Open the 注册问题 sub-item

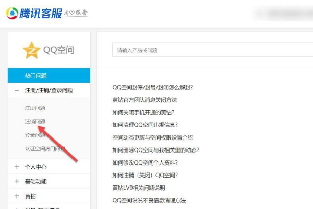pyautogui.click(x=35, y=108)
